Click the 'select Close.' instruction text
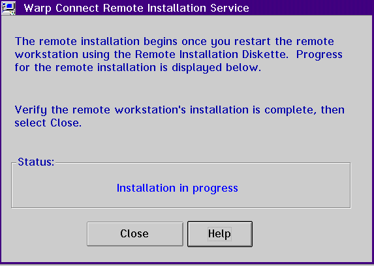This screenshot has width=374, height=266. click(48, 123)
